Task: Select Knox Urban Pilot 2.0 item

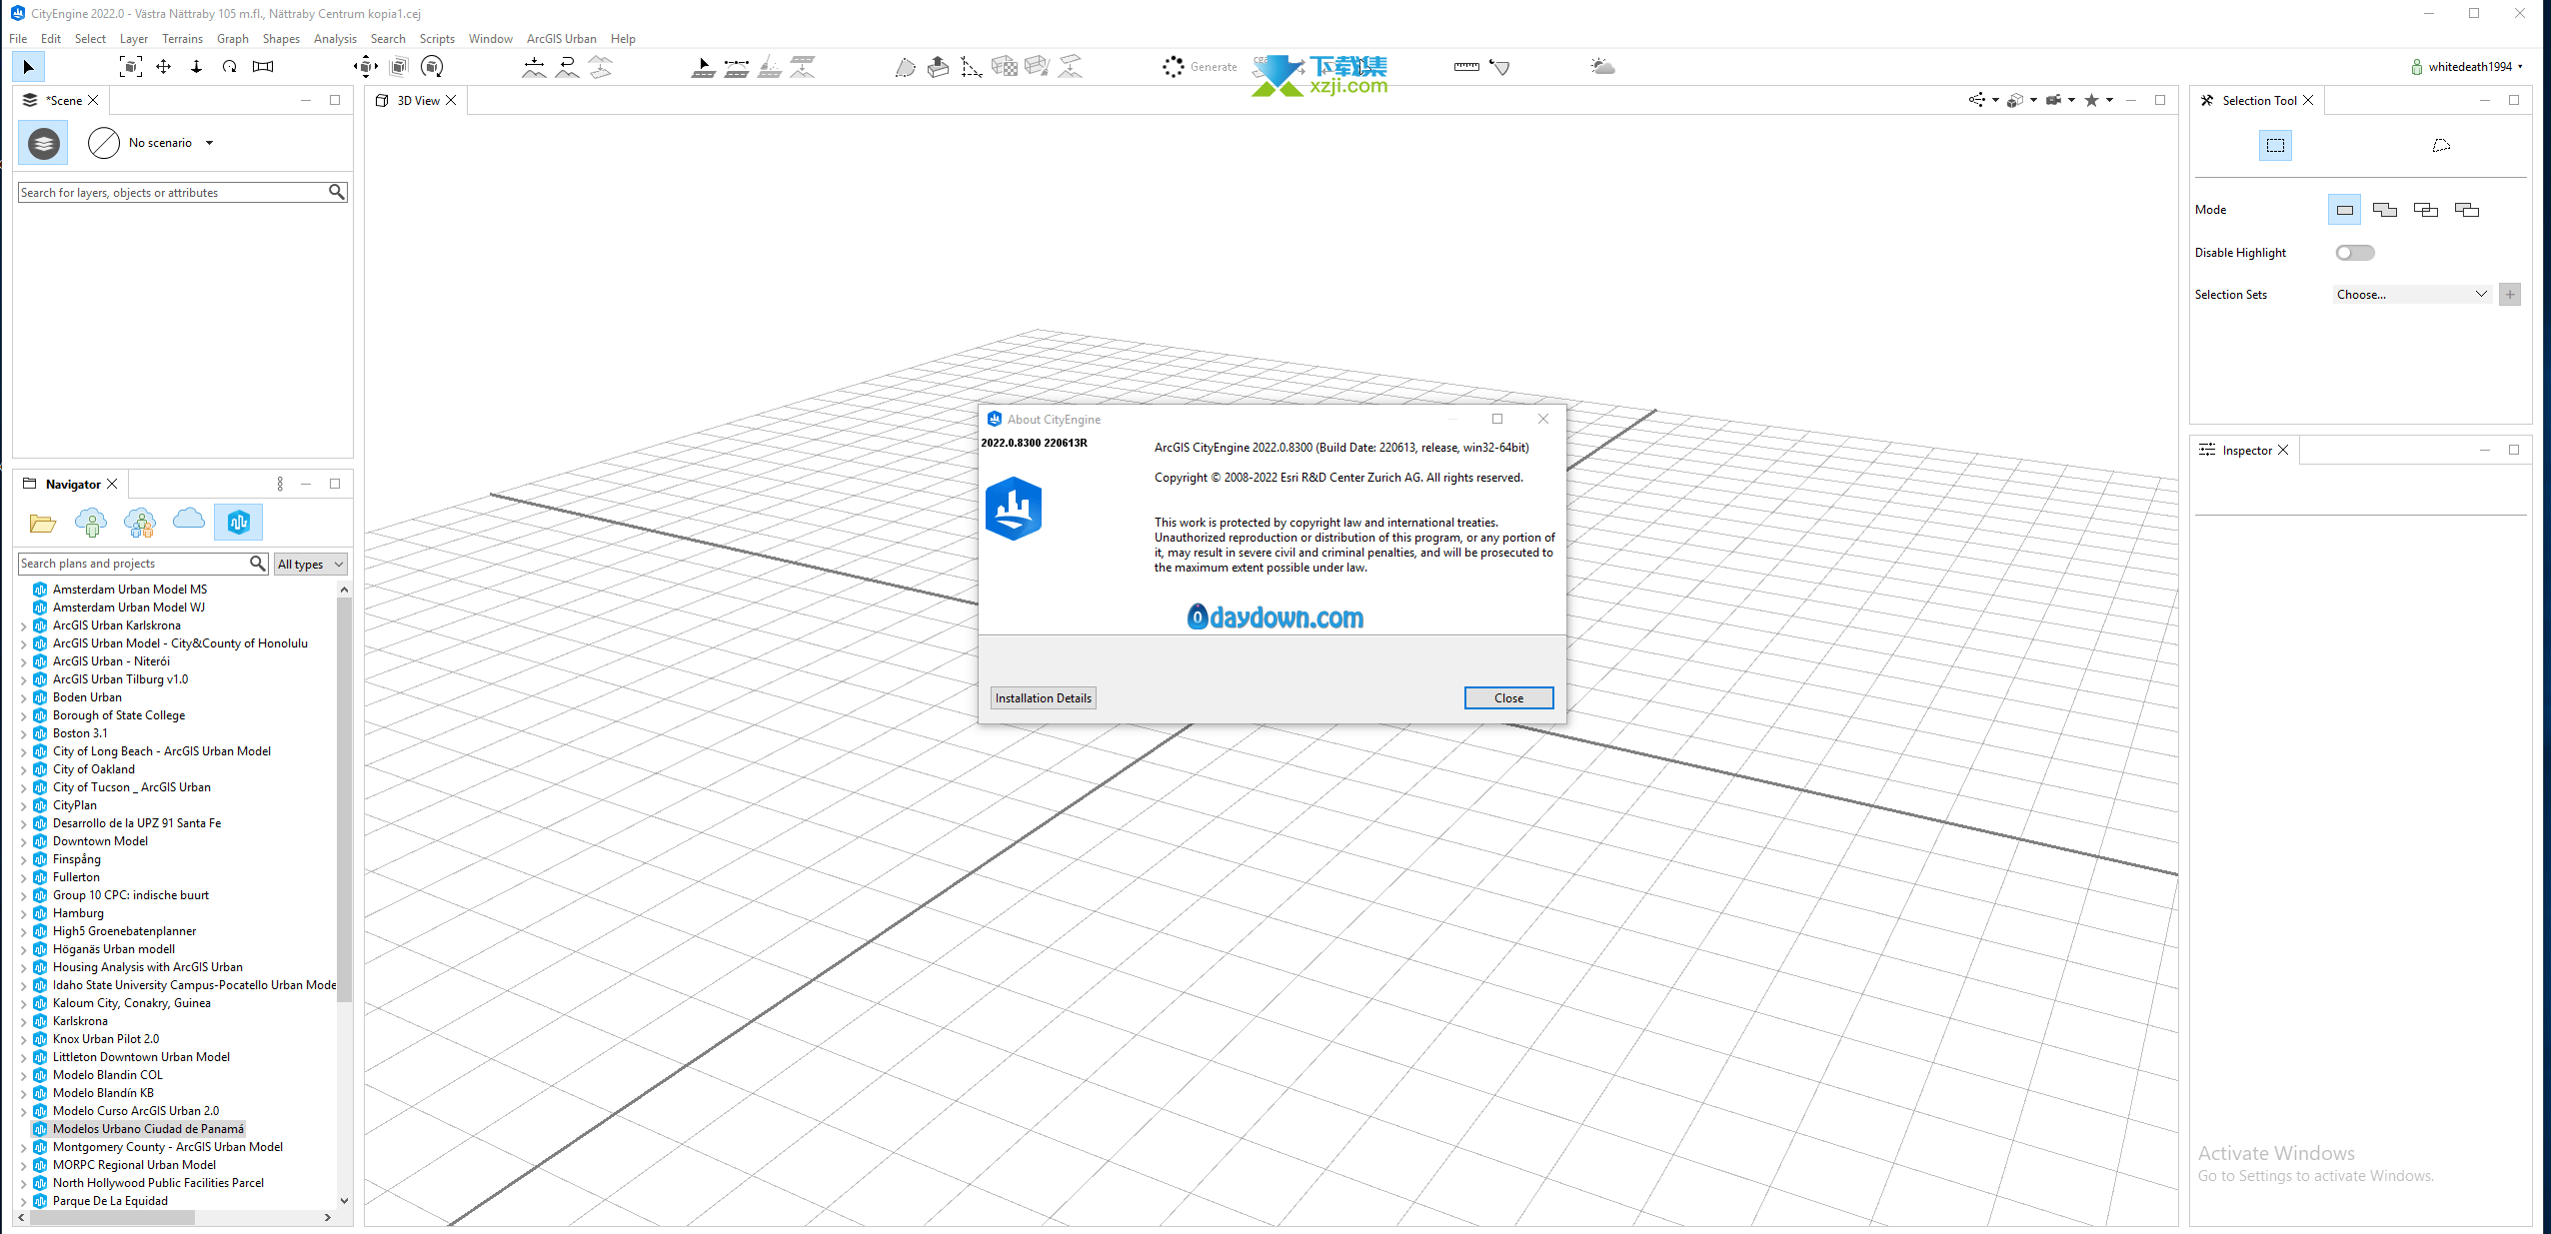Action: coord(106,1039)
